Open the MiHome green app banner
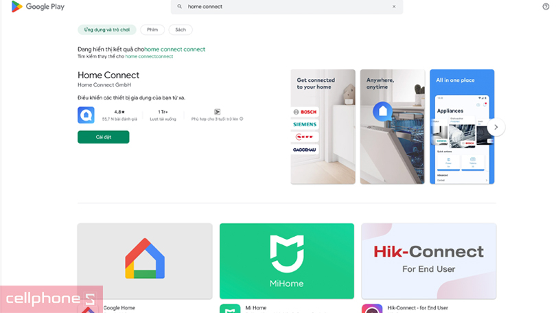The image size is (556, 313). (x=287, y=261)
